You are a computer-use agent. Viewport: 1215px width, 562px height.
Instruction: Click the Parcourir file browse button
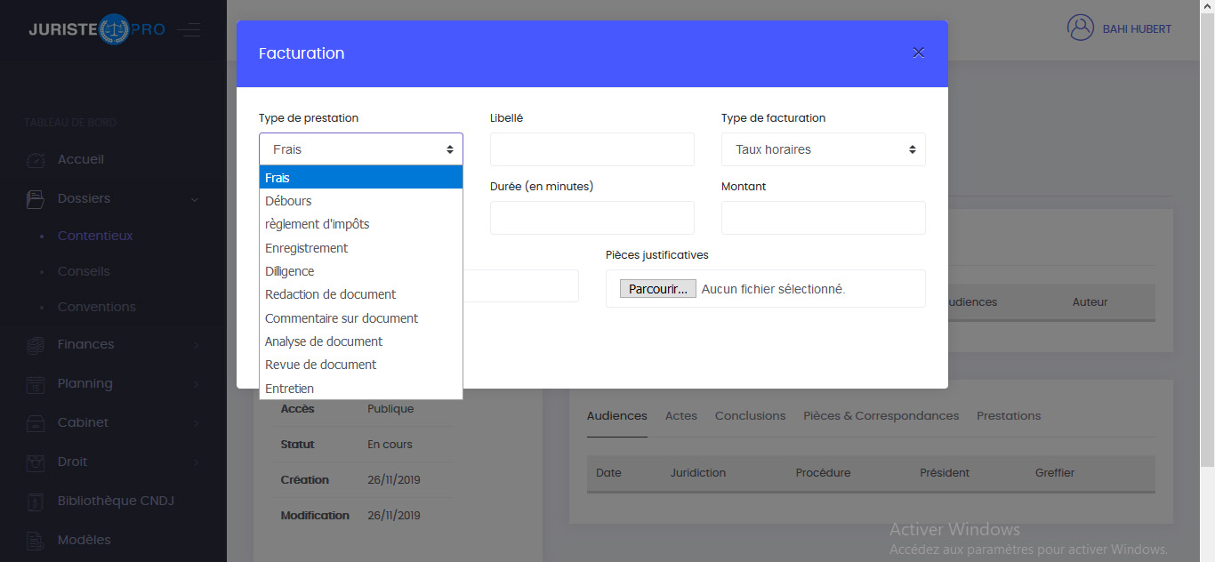point(657,289)
